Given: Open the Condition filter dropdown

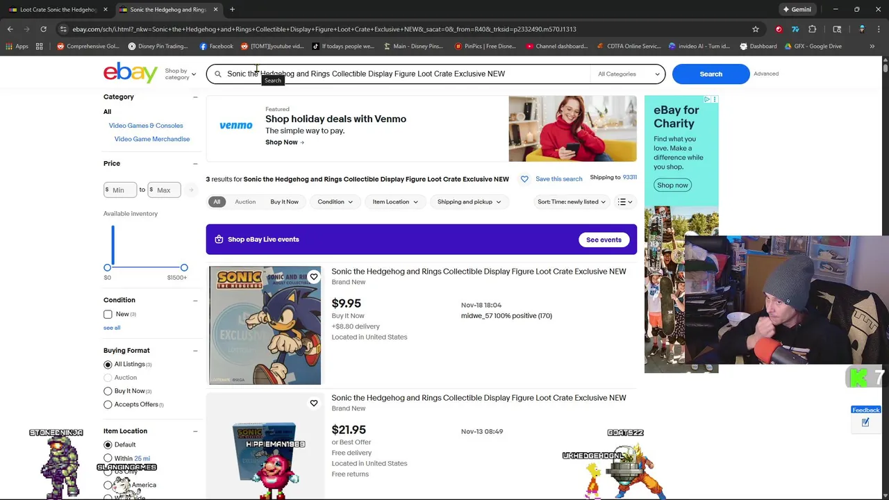Looking at the screenshot, I should coord(335,202).
